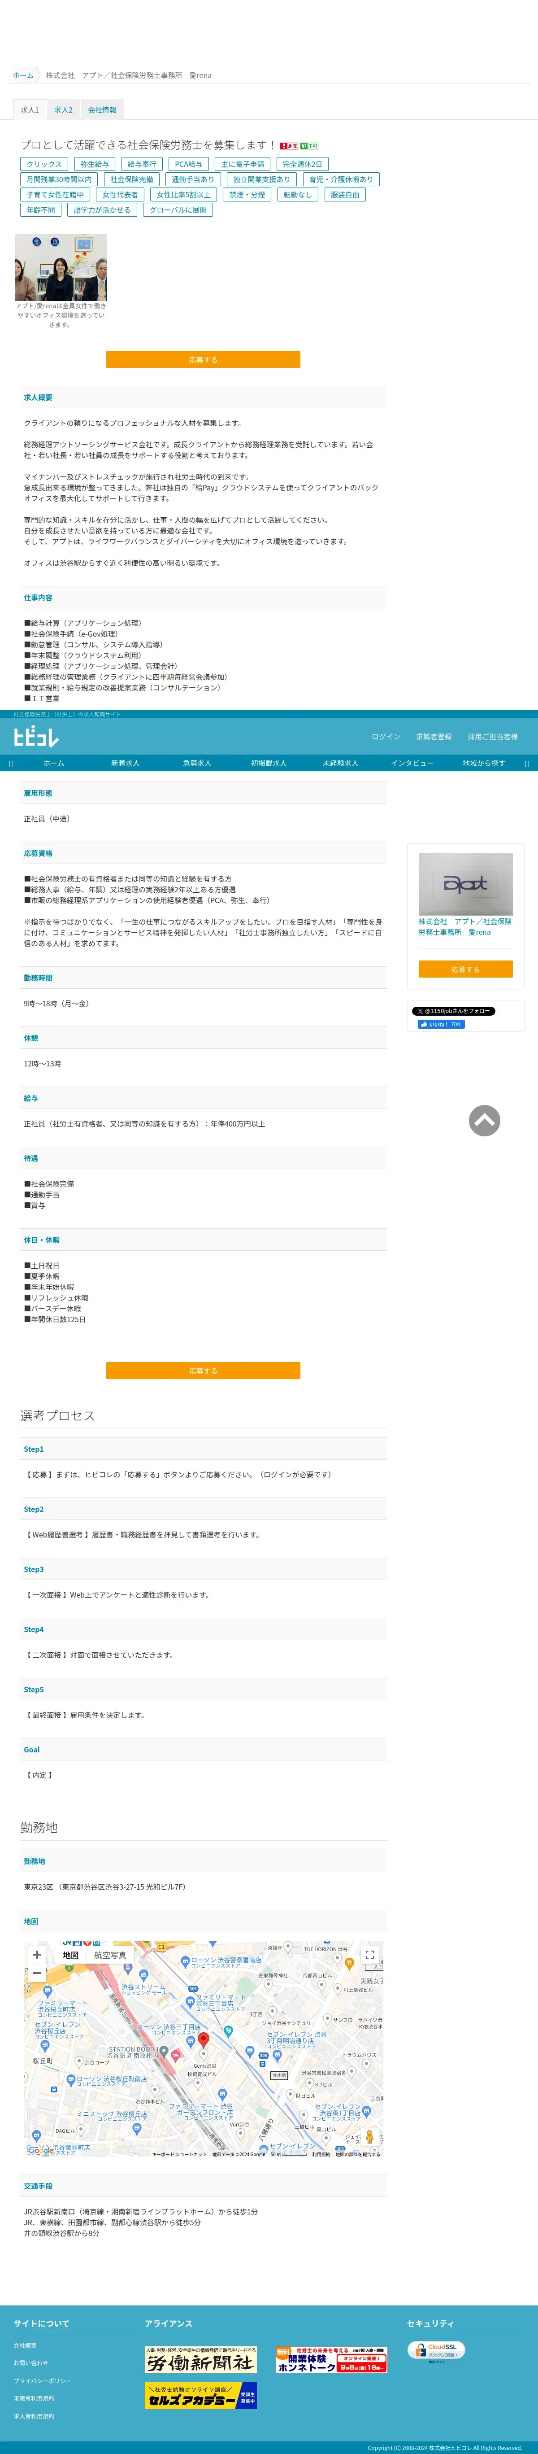The height and width of the screenshot is (2454, 538).
Task: Click 会社概要 footer link
Action: point(25,2345)
